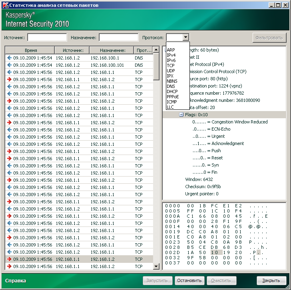Click hex offset 0037 in dump

coord(172,263)
